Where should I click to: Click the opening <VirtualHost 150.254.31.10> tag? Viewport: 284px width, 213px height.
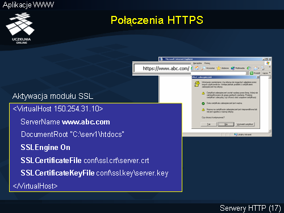point(58,108)
